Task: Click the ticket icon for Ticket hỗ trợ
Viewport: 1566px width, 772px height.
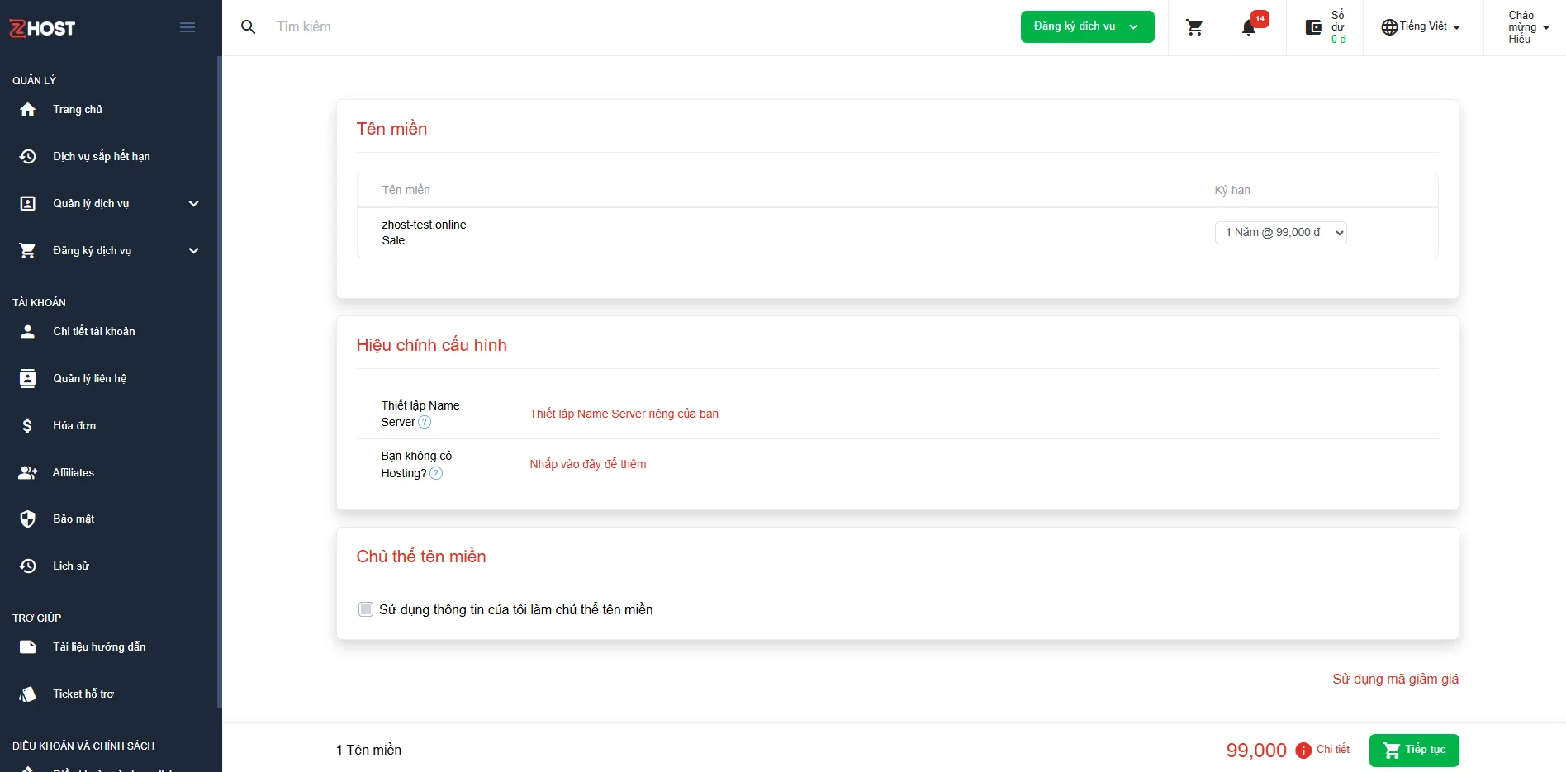Action: pos(27,694)
